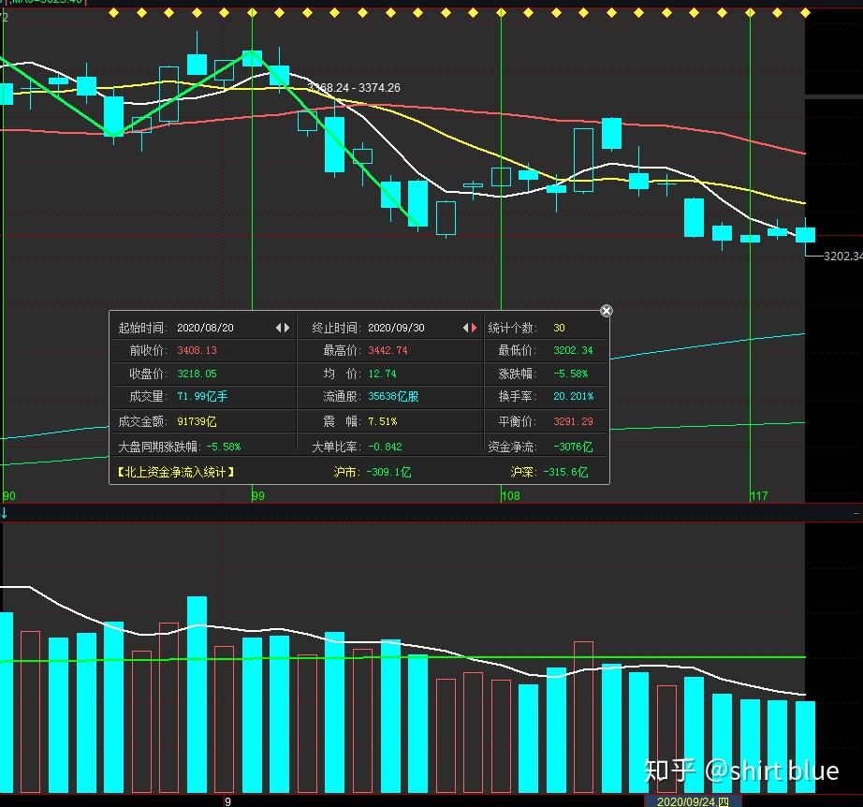The height and width of the screenshot is (807, 863).
Task: Click the 起始时间 date field 2020/08/20
Action: 205,328
